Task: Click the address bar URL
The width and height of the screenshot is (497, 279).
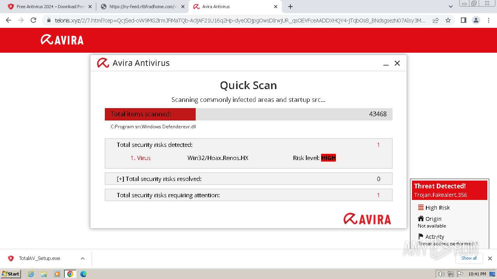Action: (240, 20)
